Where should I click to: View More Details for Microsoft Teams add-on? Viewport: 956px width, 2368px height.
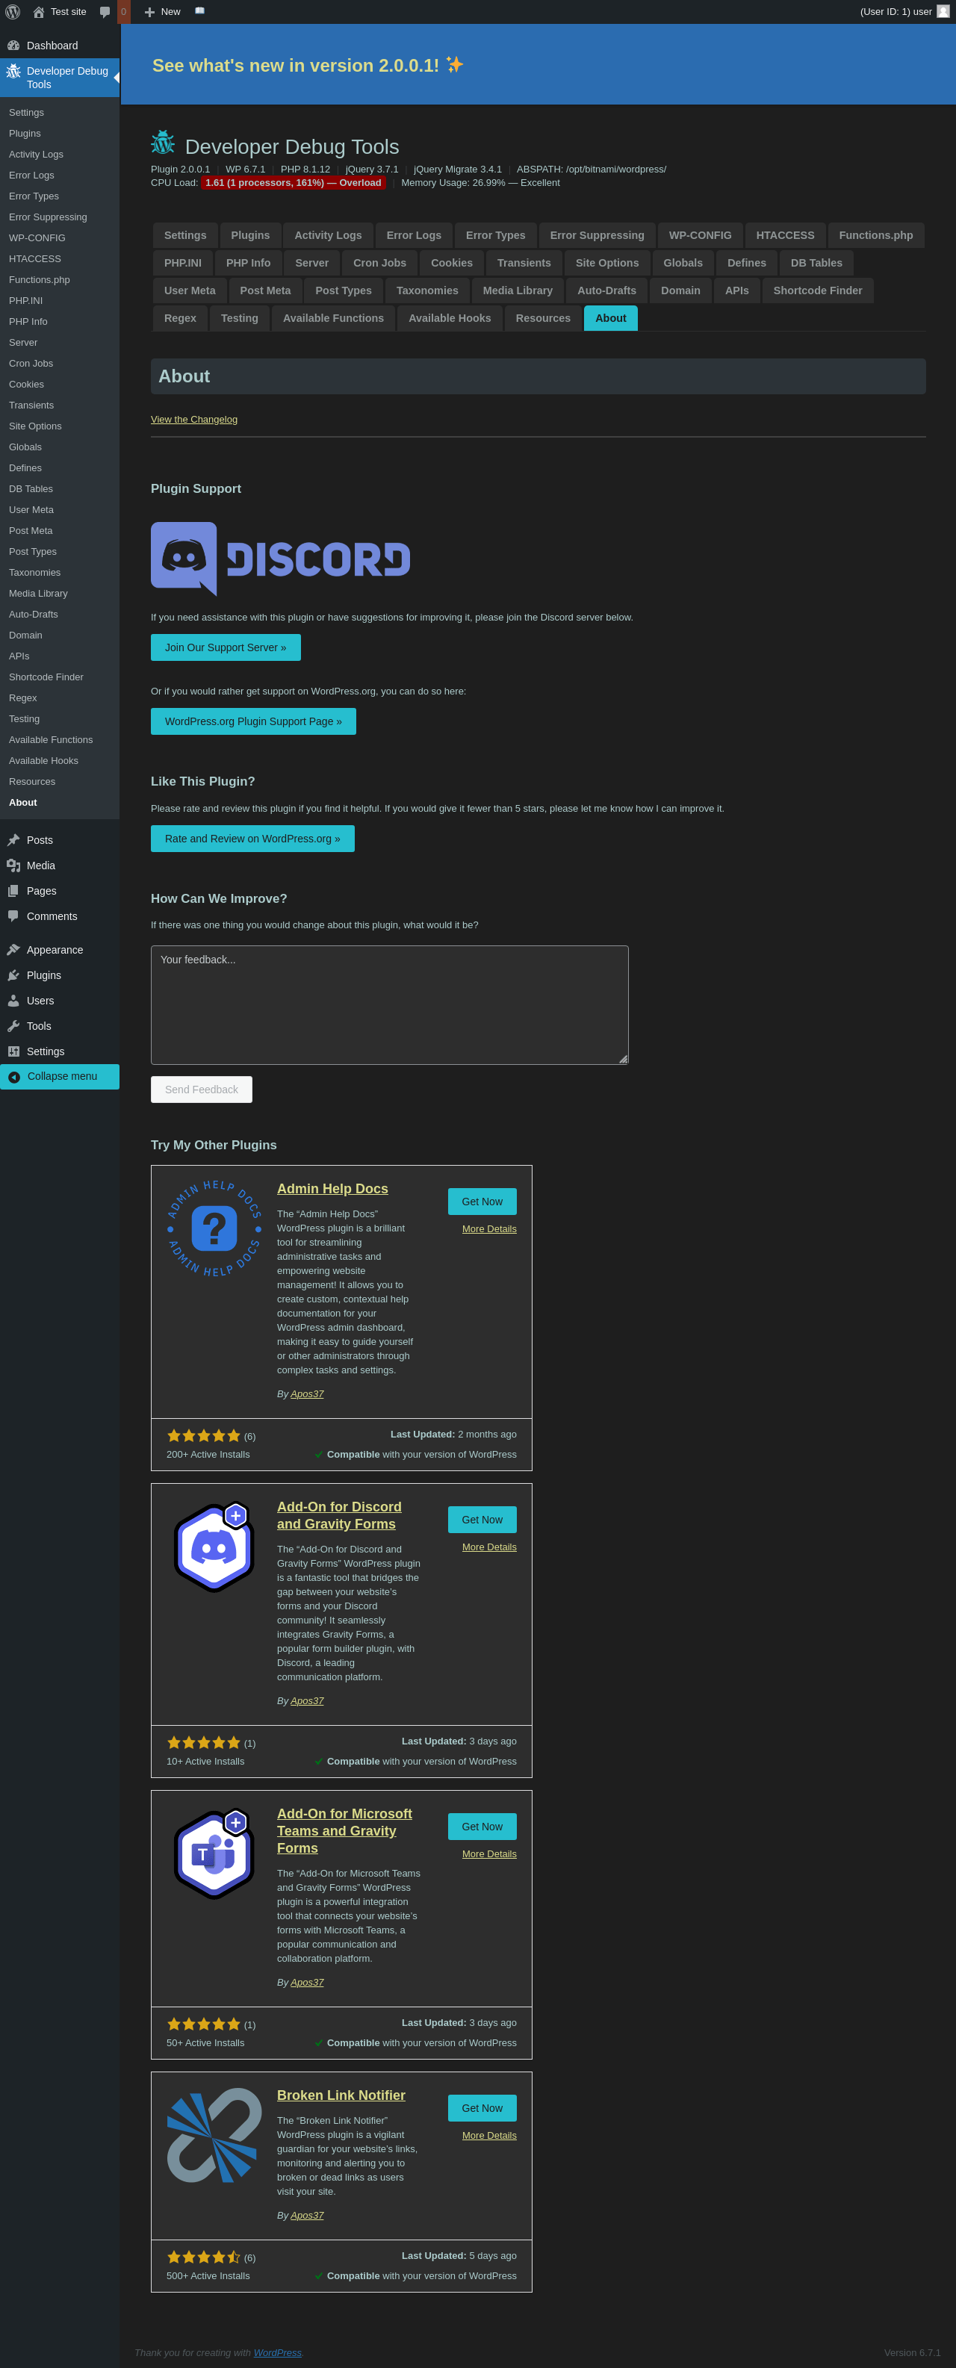(x=489, y=1854)
